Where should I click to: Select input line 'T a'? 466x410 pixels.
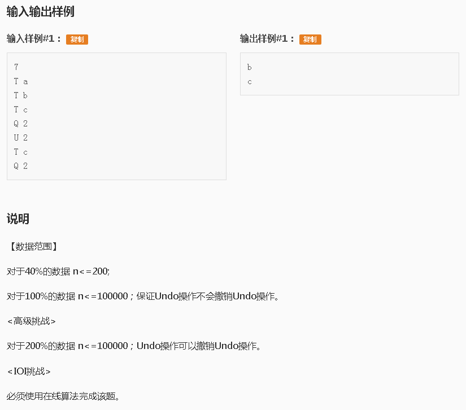(x=21, y=81)
